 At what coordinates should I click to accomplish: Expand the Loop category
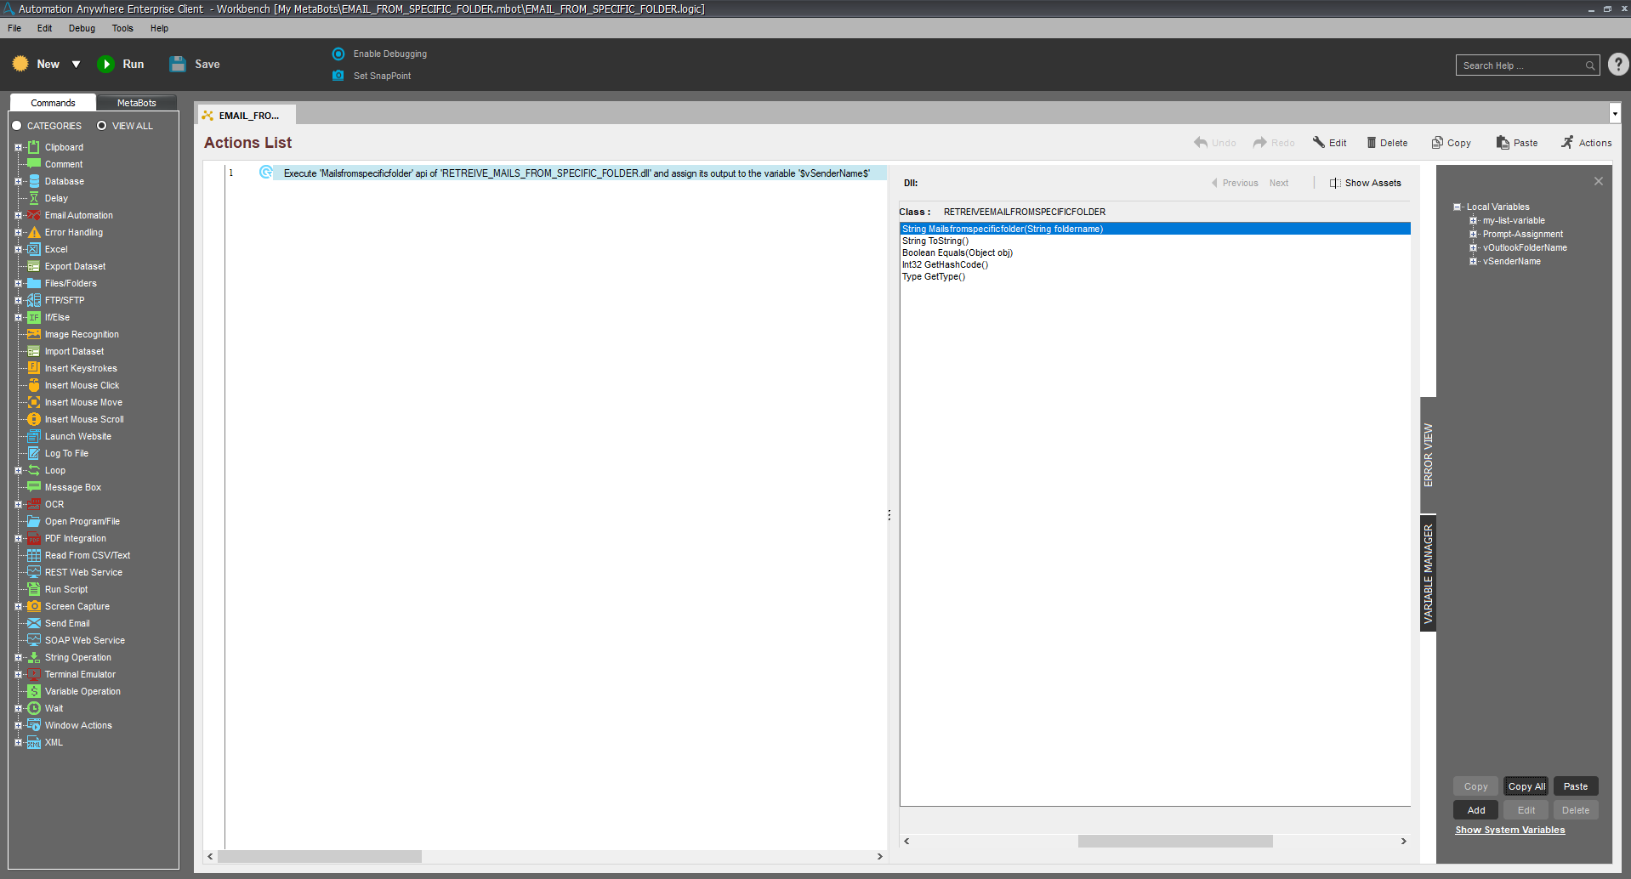18,470
